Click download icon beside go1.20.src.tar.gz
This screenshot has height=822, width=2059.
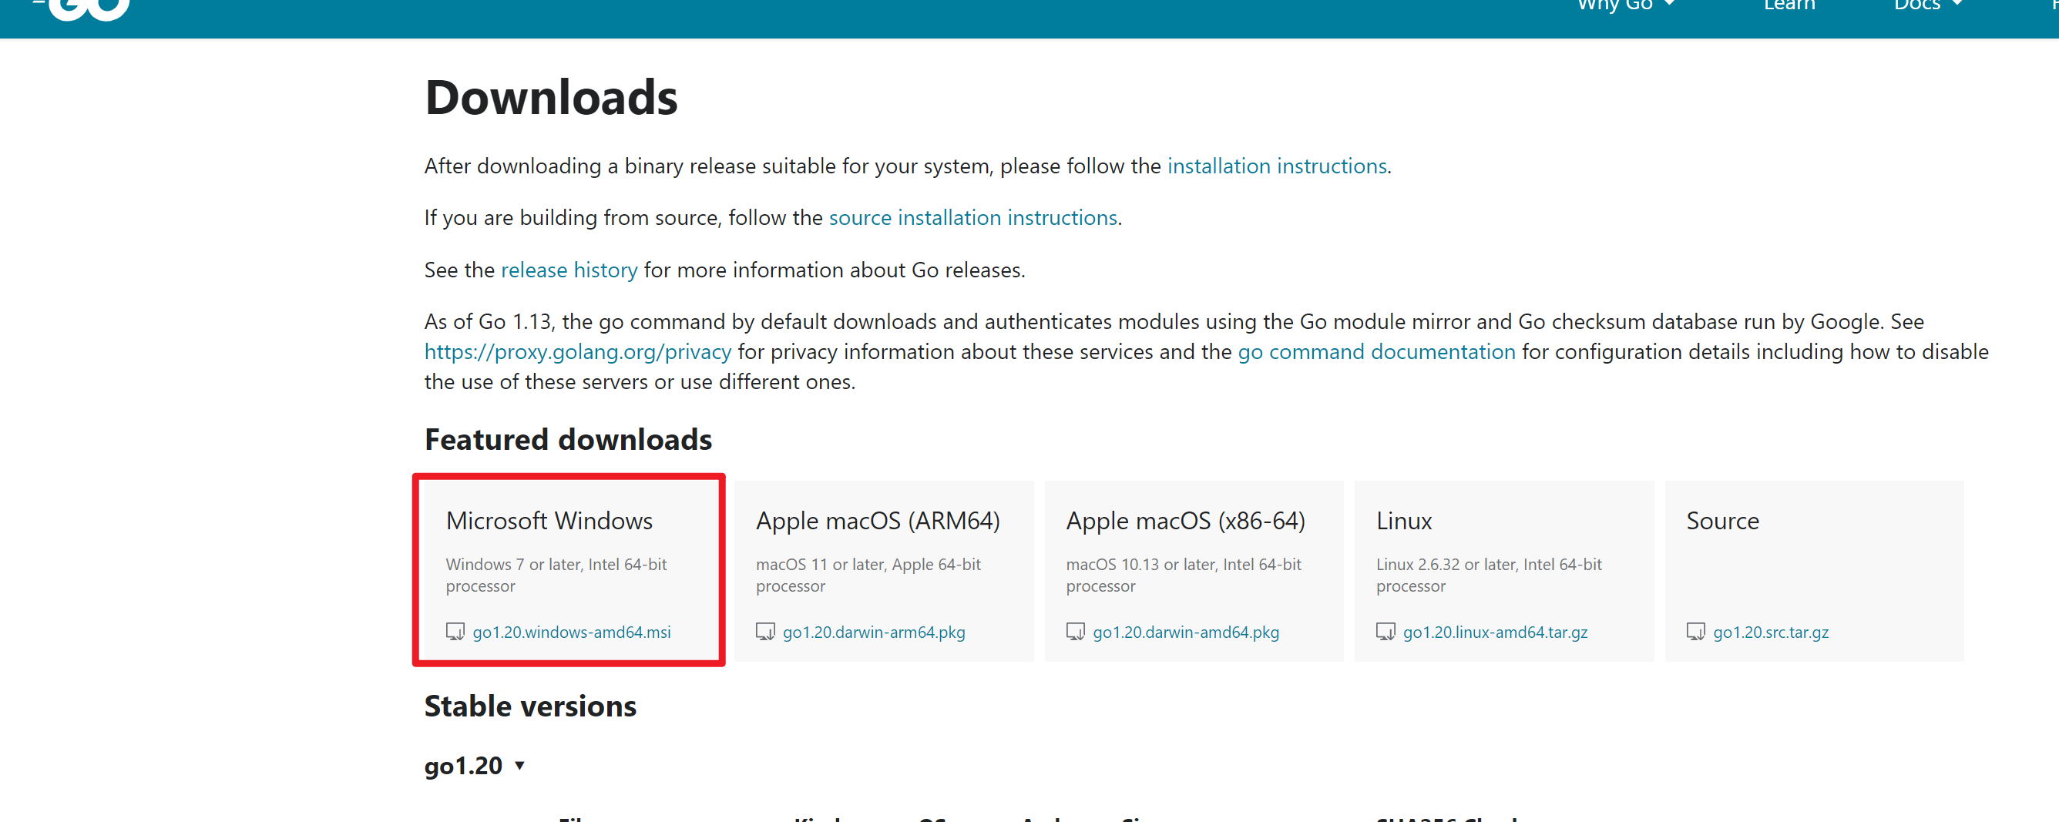coord(1695,632)
